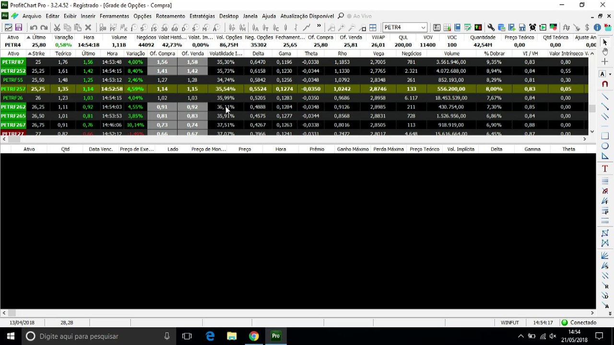Image resolution: width=614 pixels, height=345 pixels.
Task: Click the Perda Máxima column header
Action: pyautogui.click(x=389, y=149)
